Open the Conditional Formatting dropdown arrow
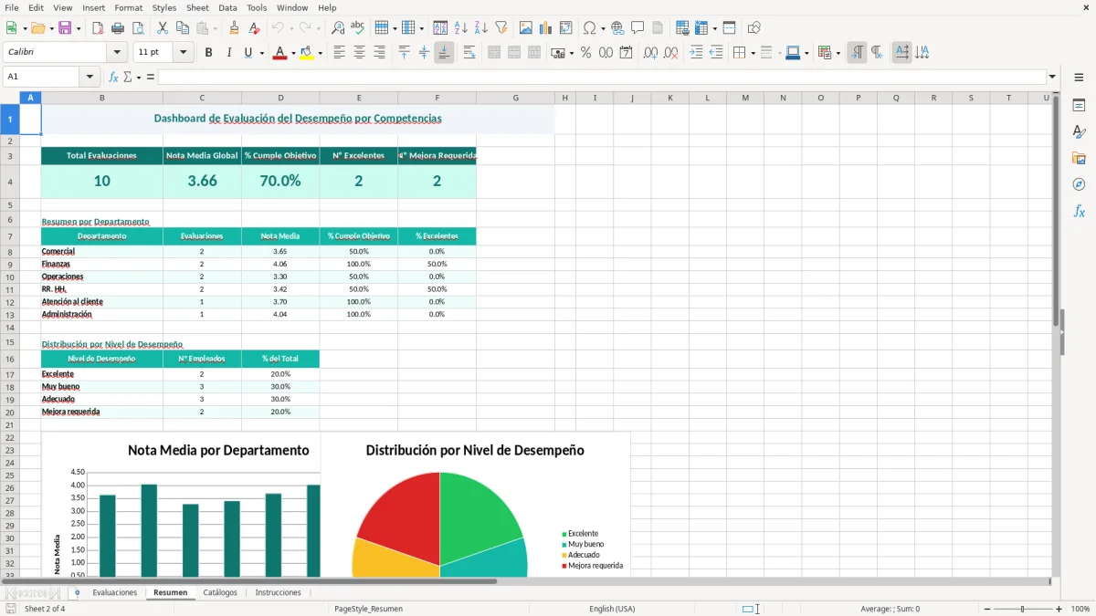The height and width of the screenshot is (616, 1096). pyautogui.click(x=838, y=53)
